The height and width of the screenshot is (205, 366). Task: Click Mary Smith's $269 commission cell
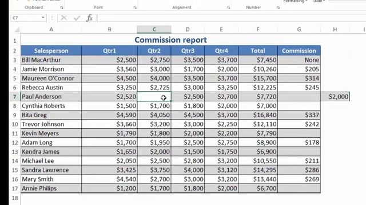tap(299, 179)
